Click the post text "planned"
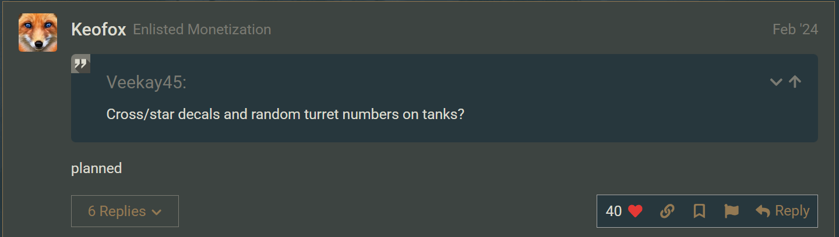This screenshot has height=237, width=839. click(96, 168)
